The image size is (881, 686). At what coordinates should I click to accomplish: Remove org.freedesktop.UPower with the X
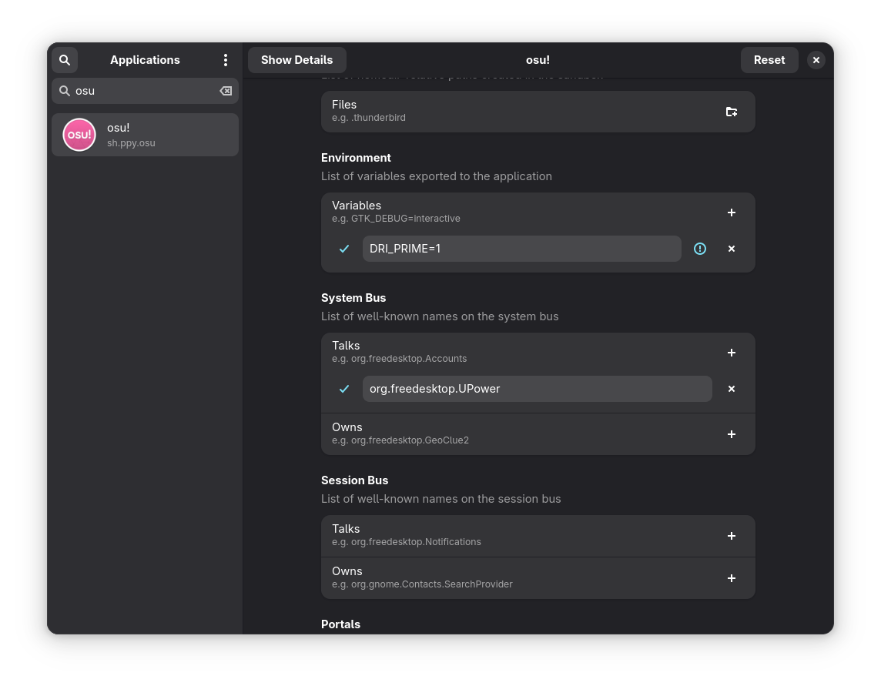point(731,389)
